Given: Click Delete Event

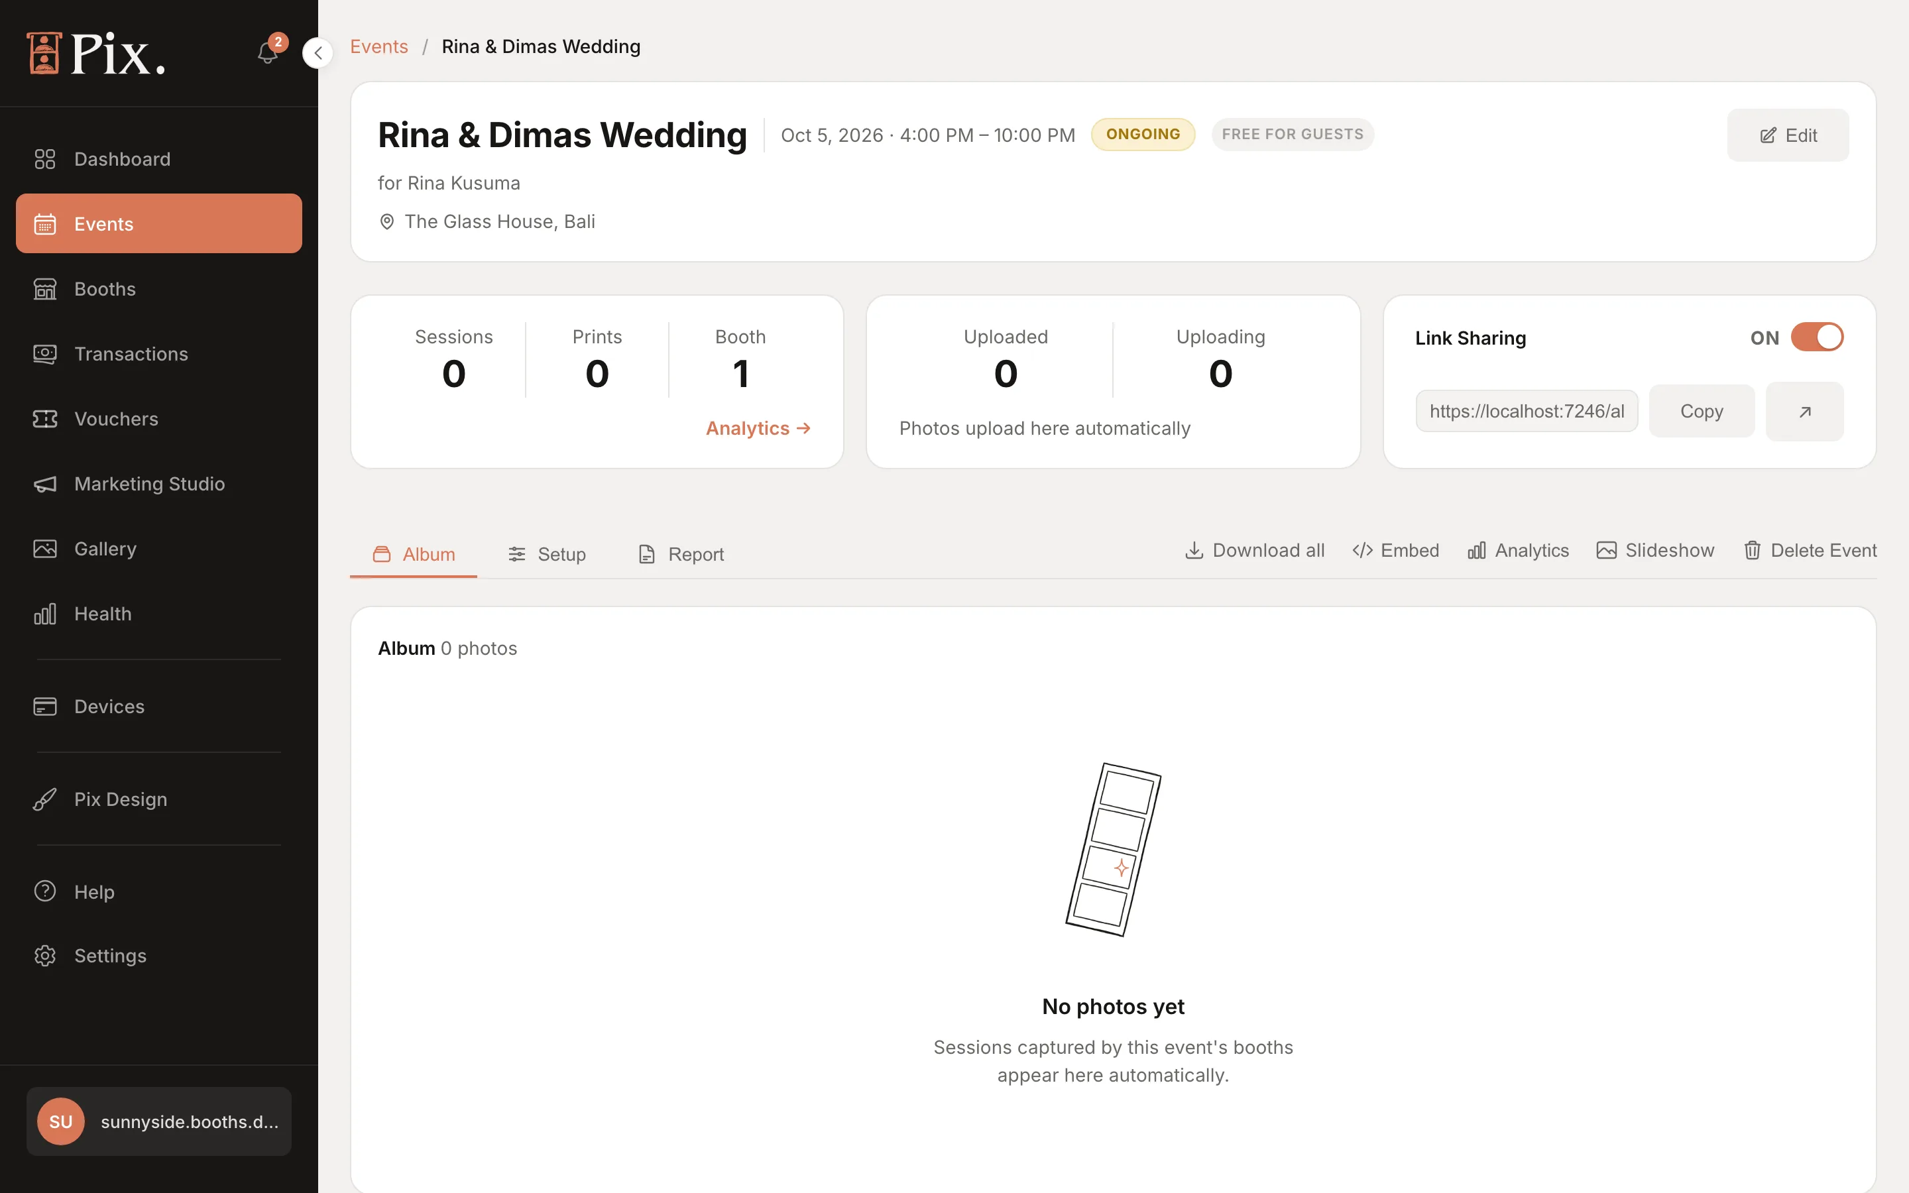Looking at the screenshot, I should click(x=1810, y=550).
